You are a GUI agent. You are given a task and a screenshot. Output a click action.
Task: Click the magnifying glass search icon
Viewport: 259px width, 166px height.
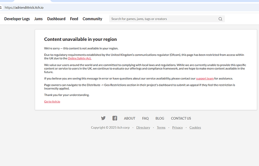pos(220,19)
